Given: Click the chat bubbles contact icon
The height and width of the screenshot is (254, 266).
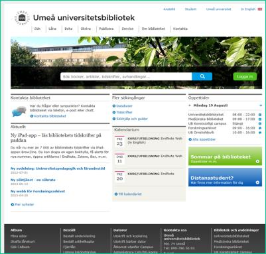Looking at the screenshot, I should (19, 111).
